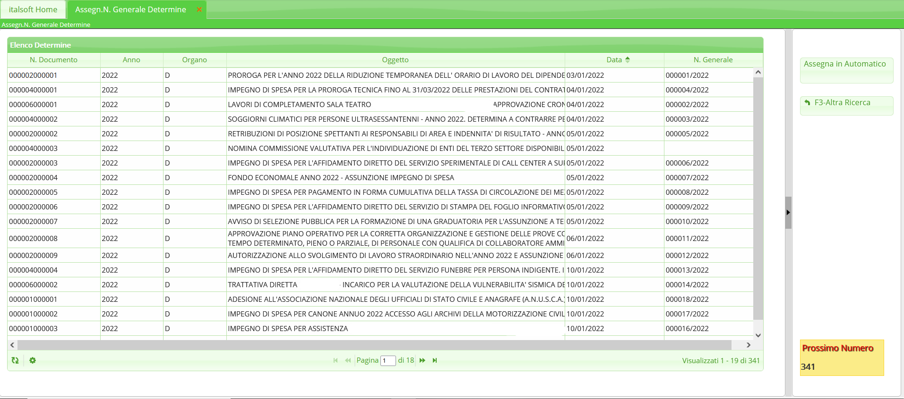Collapse the right side panel arrow
The height and width of the screenshot is (399, 904).
pos(788,213)
